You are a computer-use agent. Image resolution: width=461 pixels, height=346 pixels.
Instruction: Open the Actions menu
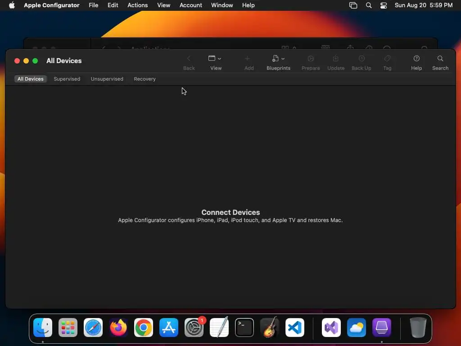pos(138,5)
